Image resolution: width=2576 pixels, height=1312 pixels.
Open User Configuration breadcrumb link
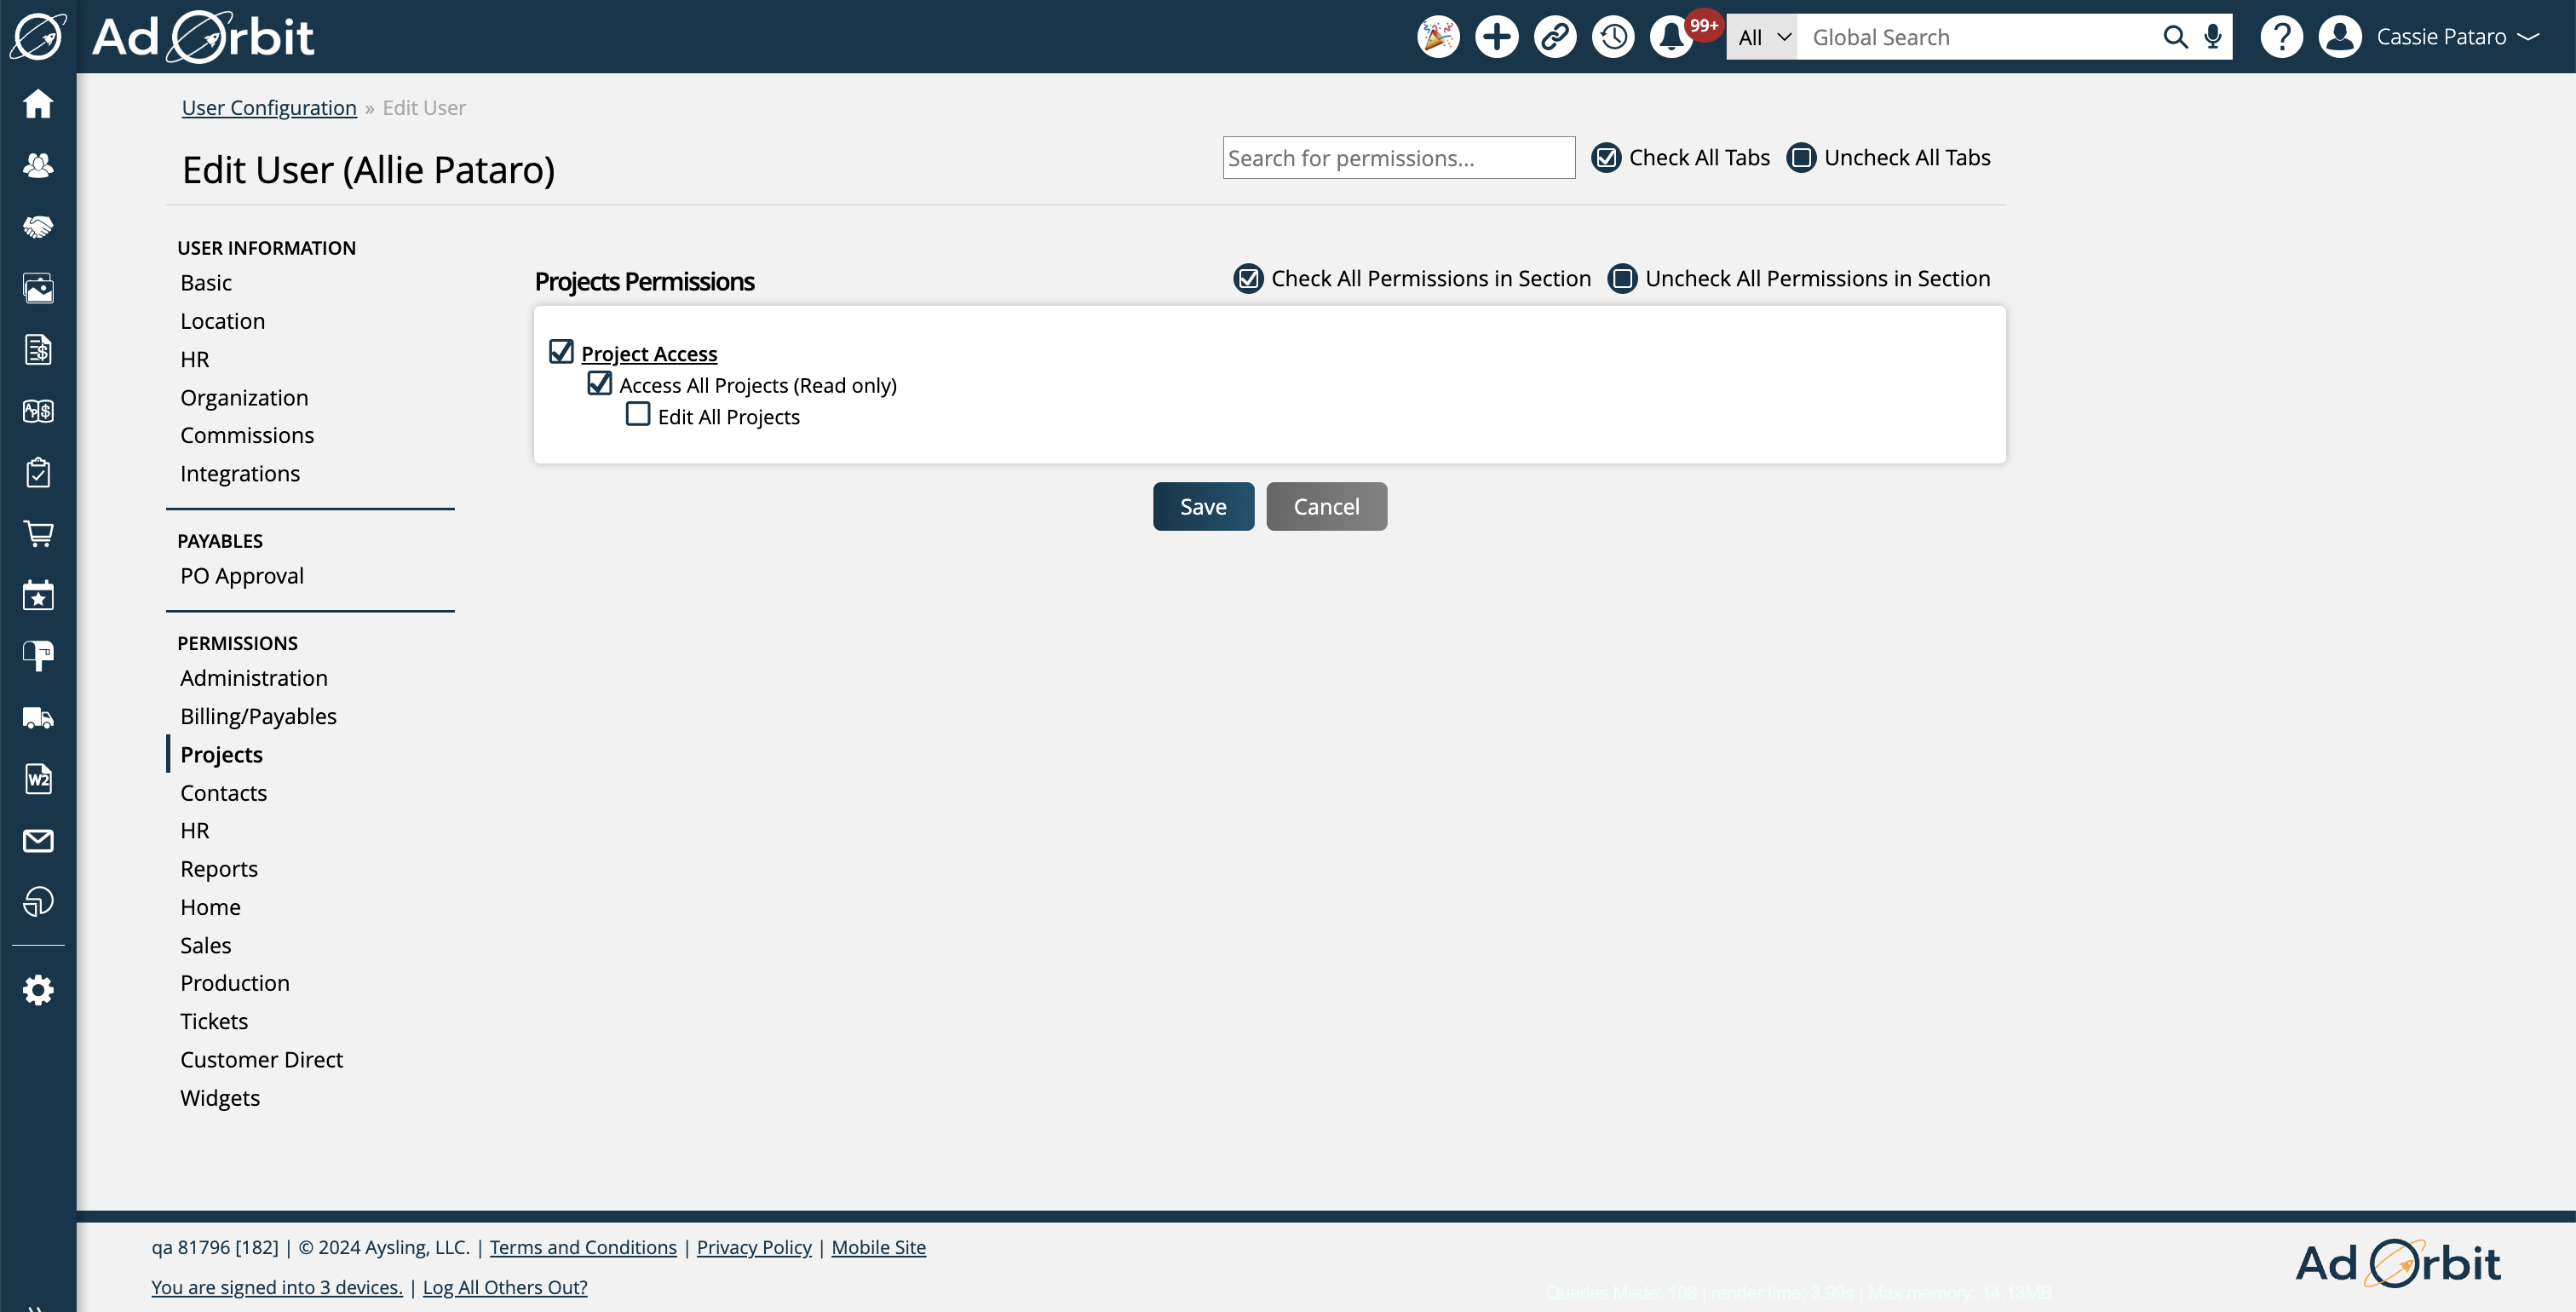coord(269,107)
